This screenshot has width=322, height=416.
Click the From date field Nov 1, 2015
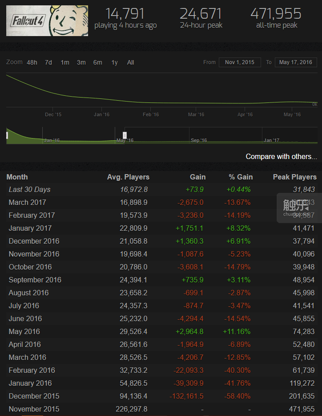[240, 62]
